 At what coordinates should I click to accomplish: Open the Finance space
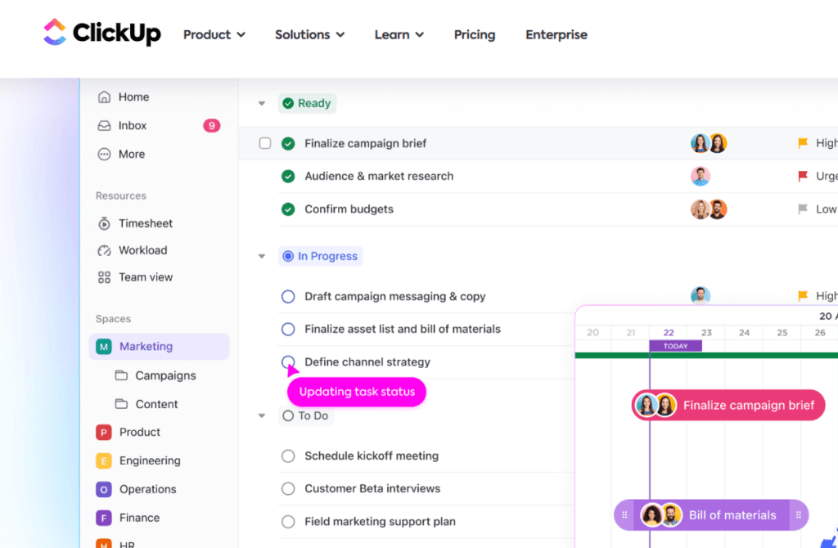[x=139, y=518]
